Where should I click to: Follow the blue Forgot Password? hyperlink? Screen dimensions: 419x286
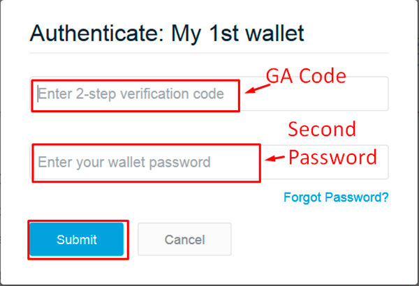point(336,197)
